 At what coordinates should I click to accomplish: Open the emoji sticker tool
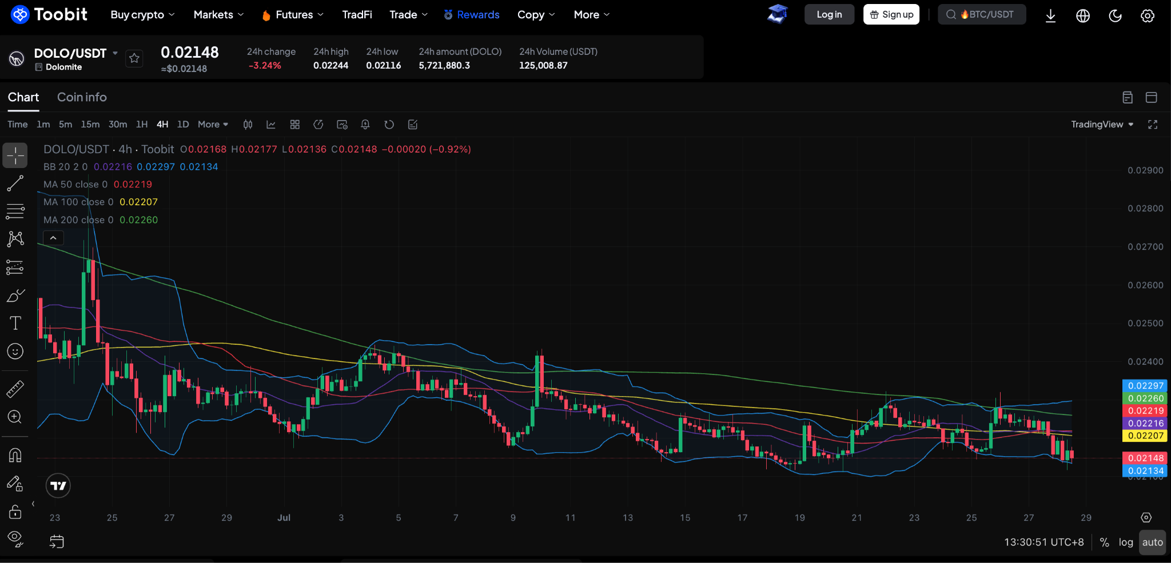coord(15,351)
